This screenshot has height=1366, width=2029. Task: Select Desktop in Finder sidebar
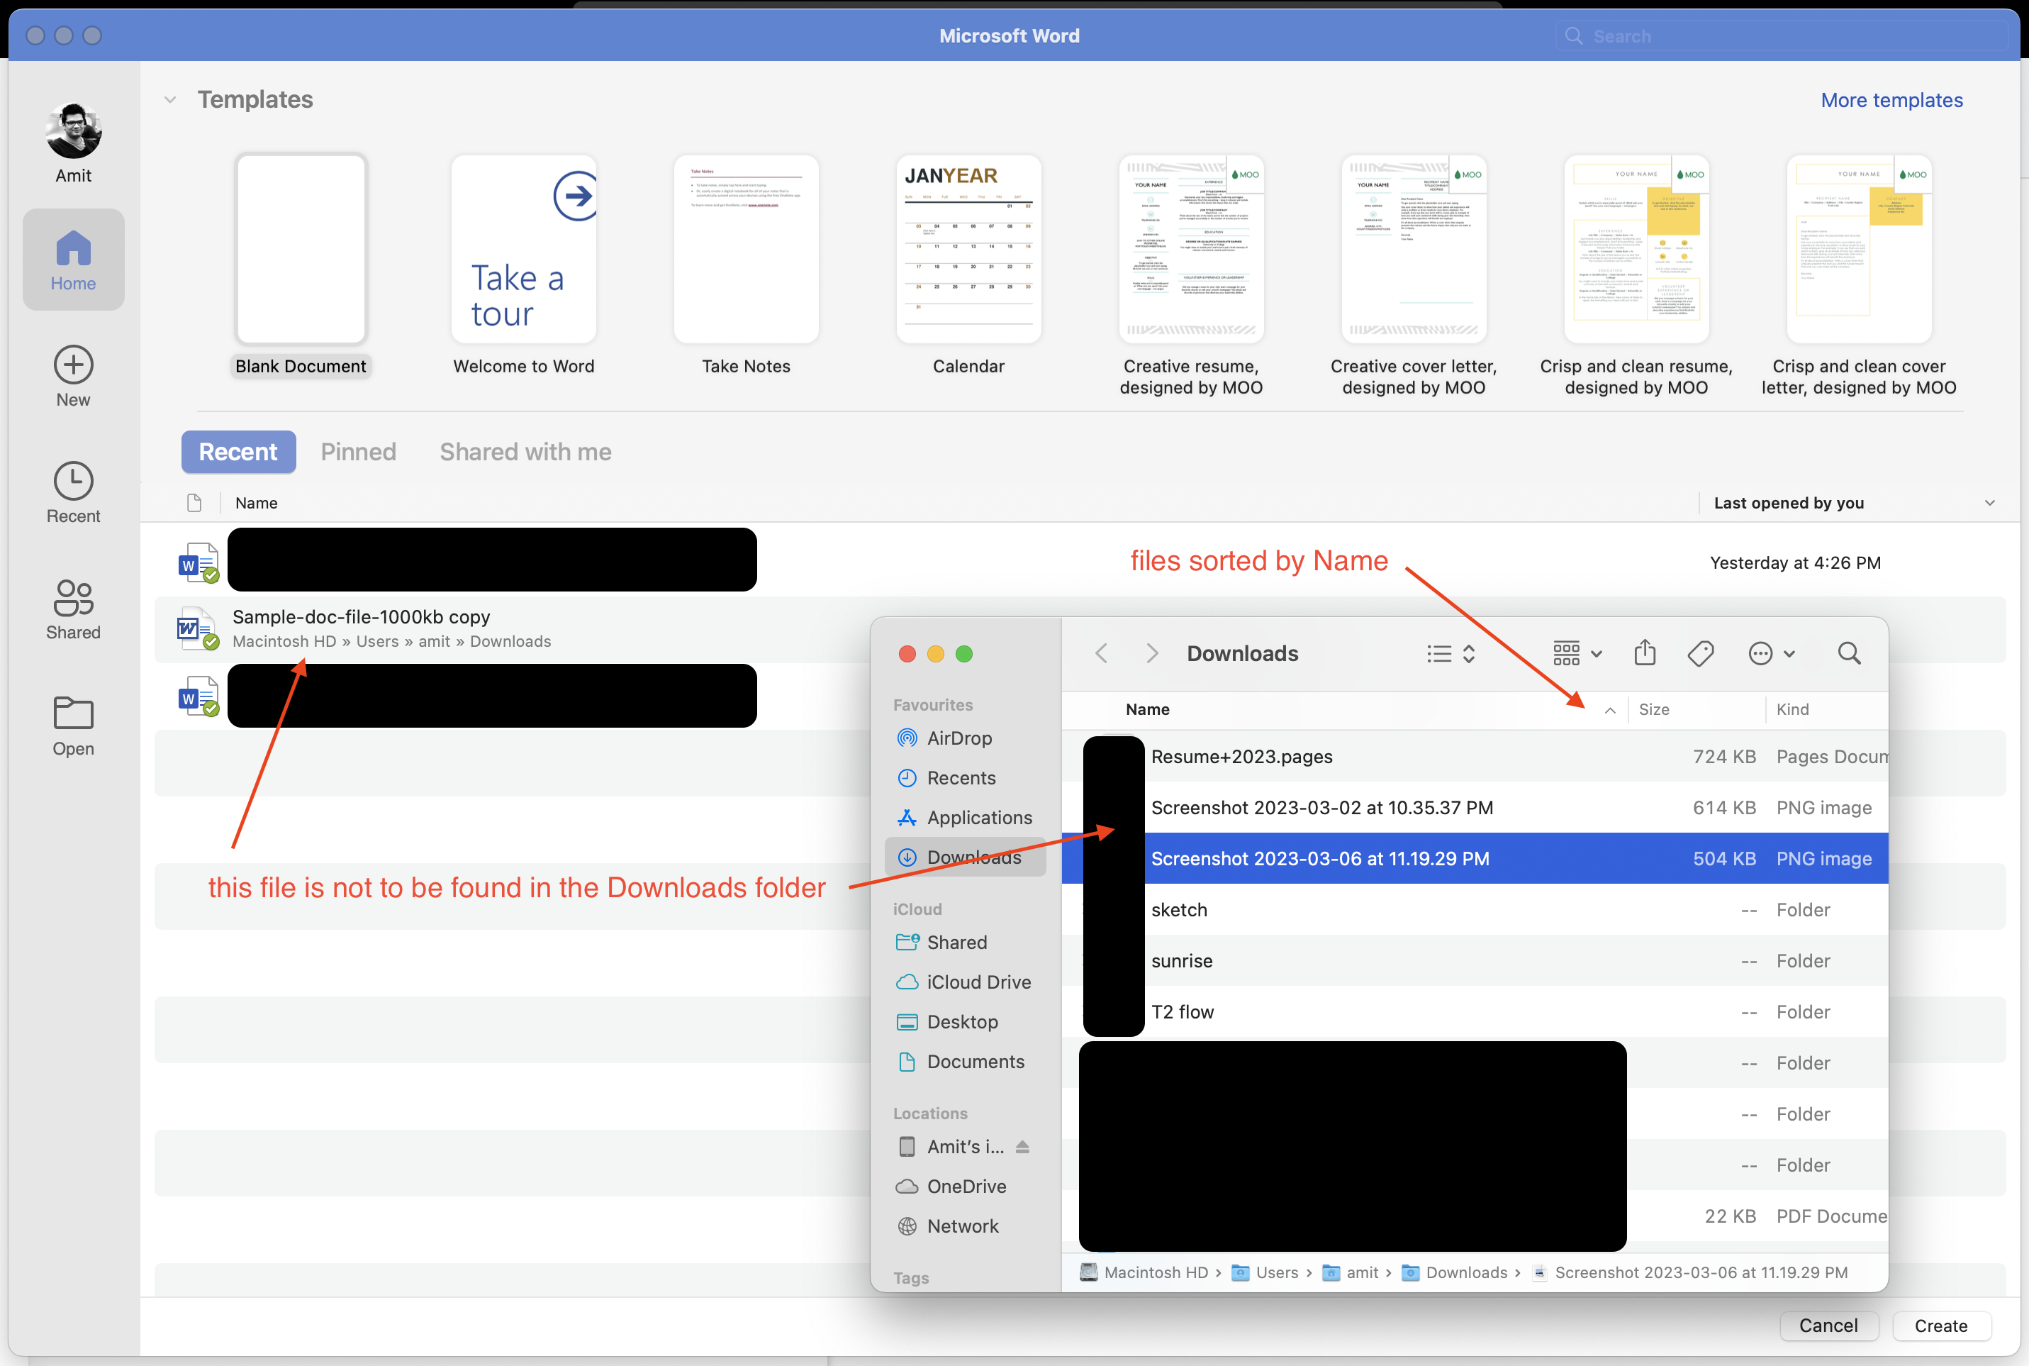tap(965, 1022)
